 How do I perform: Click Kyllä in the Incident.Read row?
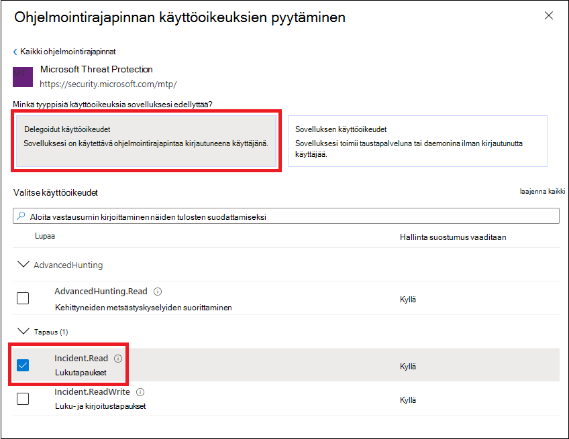(408, 367)
